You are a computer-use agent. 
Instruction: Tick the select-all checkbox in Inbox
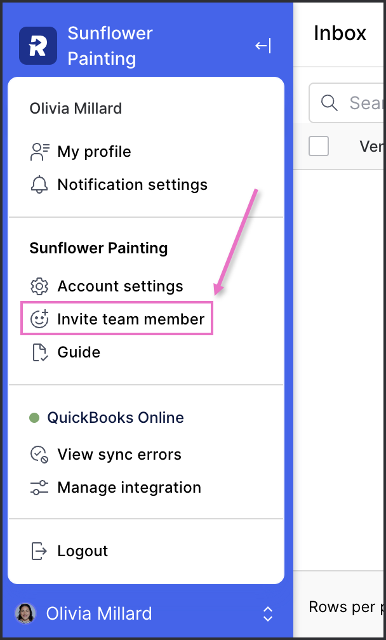[319, 146]
